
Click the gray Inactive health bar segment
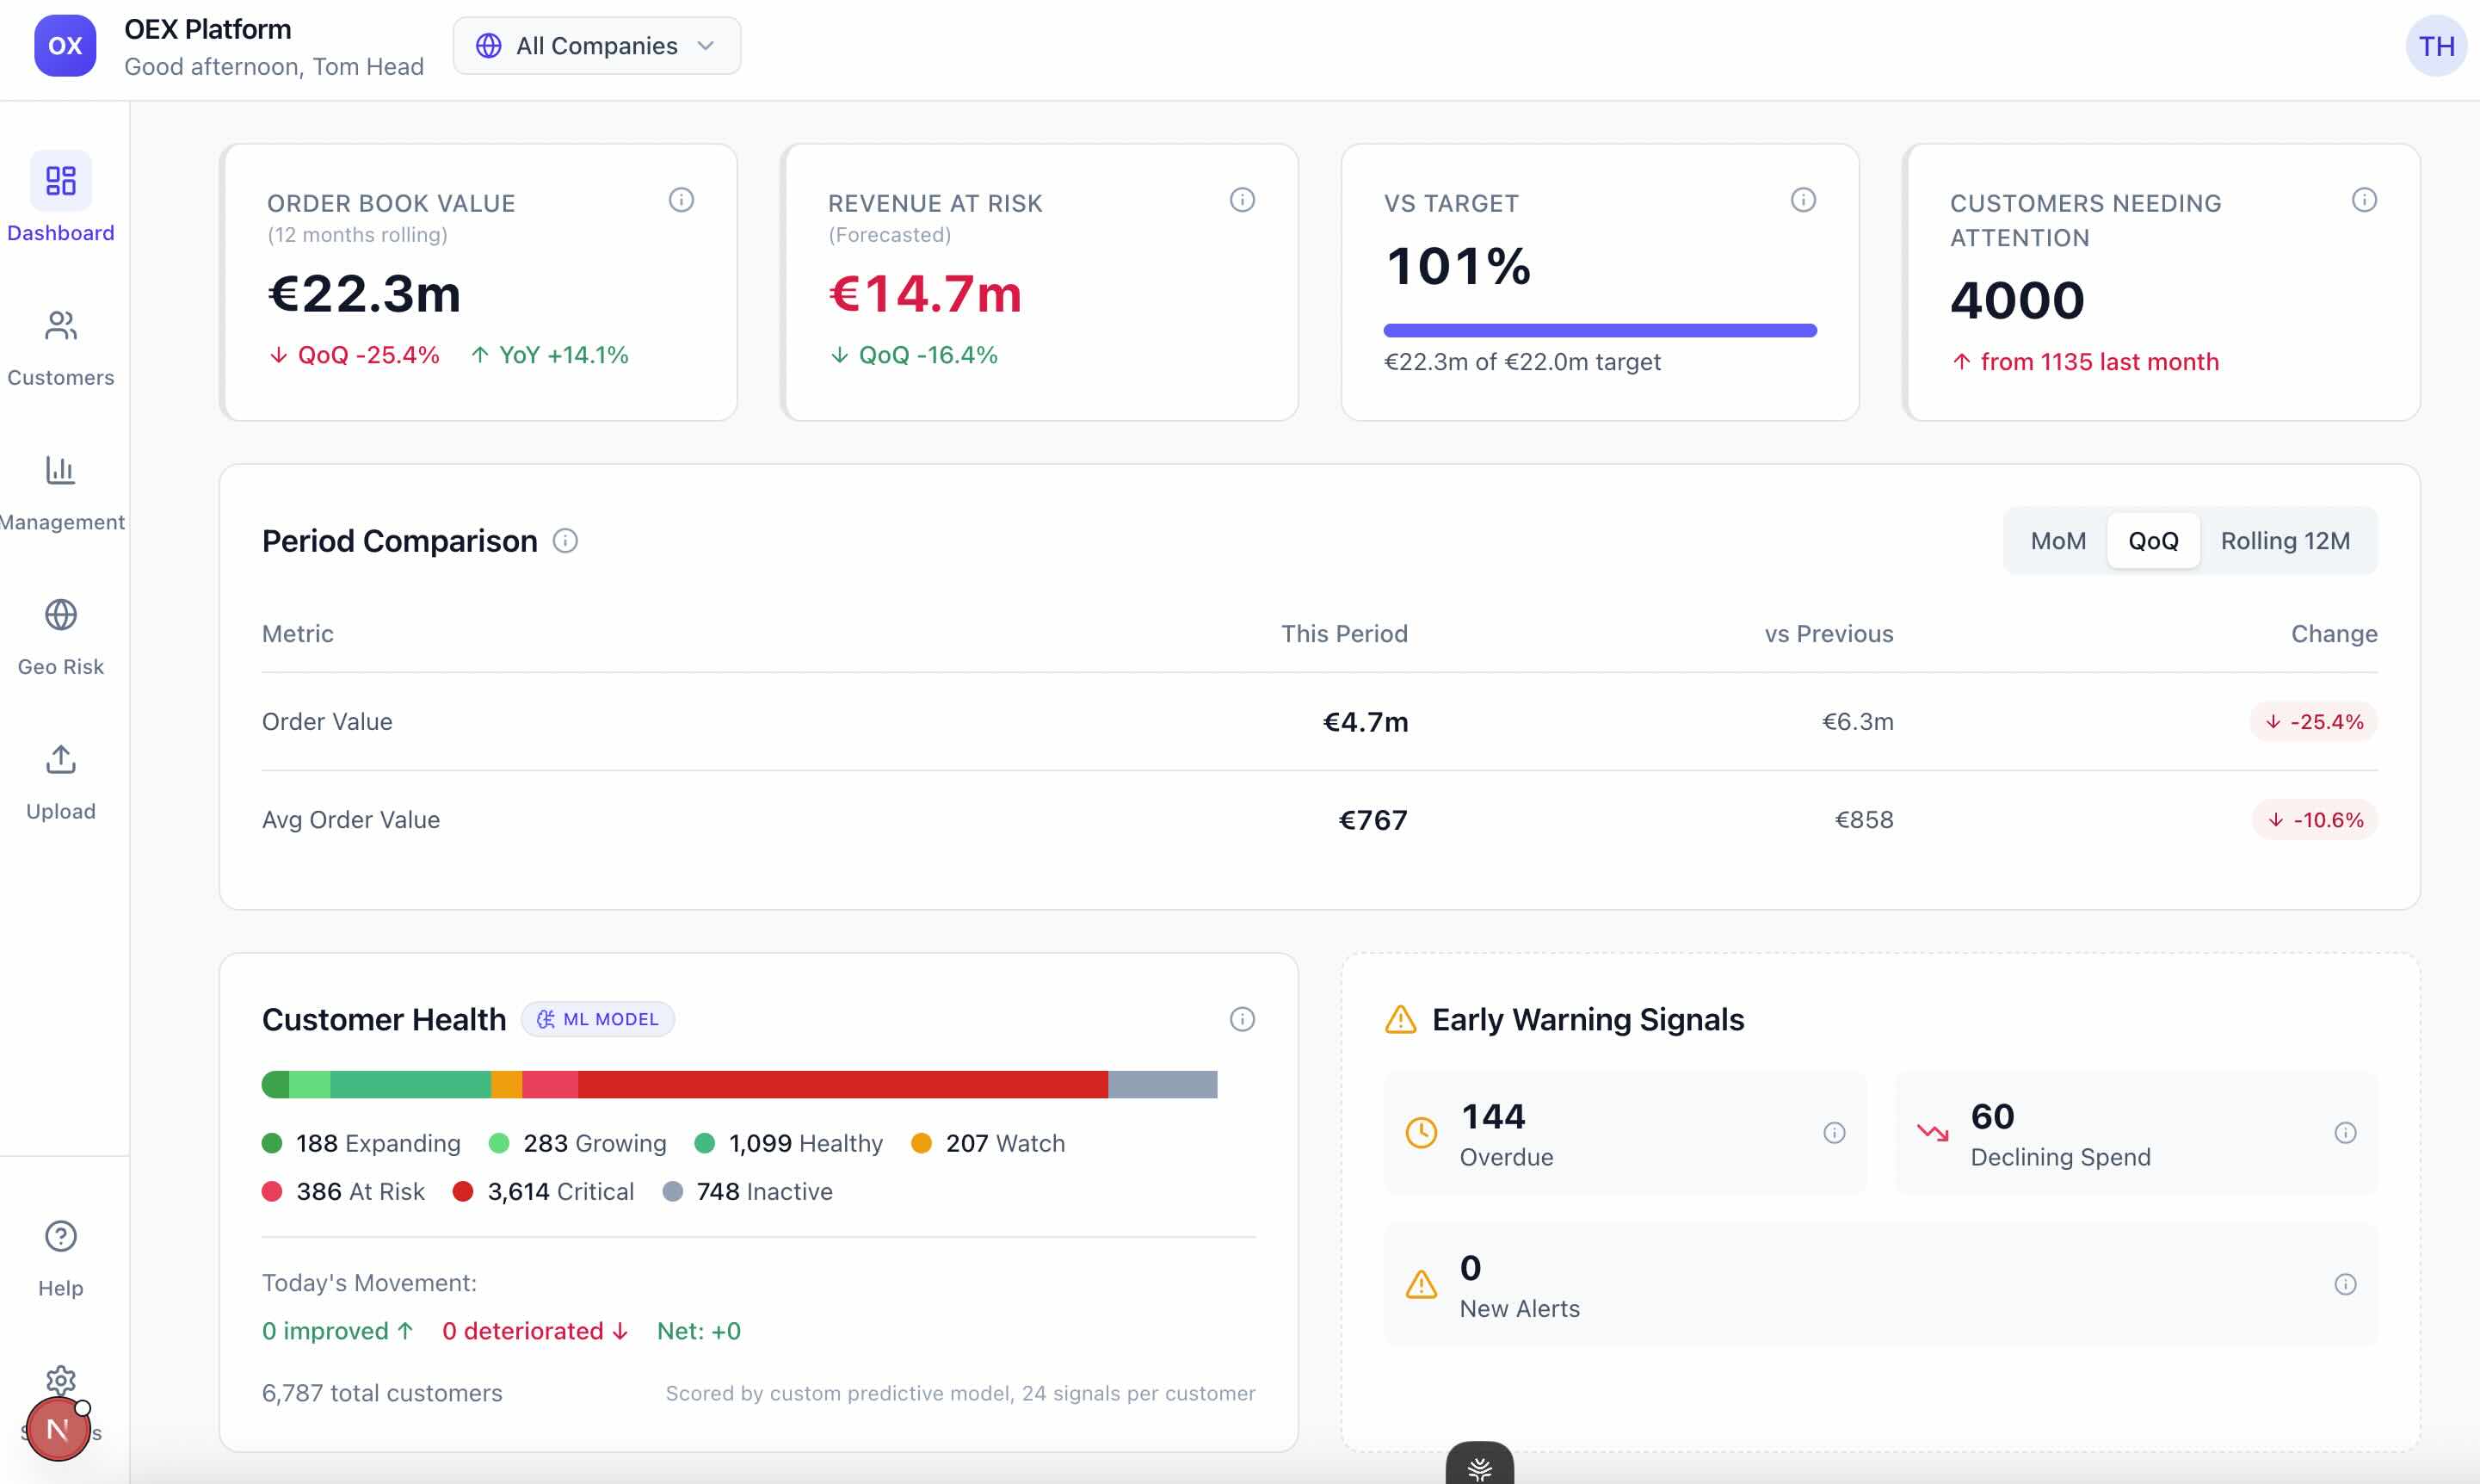(1163, 1085)
